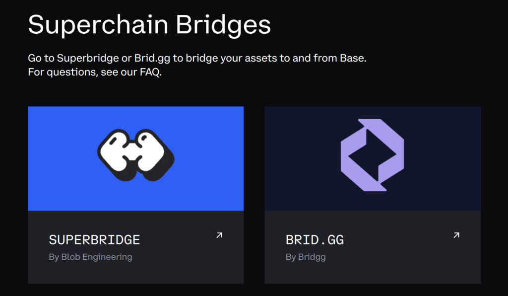508x296 pixels.
Task: Click the BRID.GG card title text
Action: 314,240
